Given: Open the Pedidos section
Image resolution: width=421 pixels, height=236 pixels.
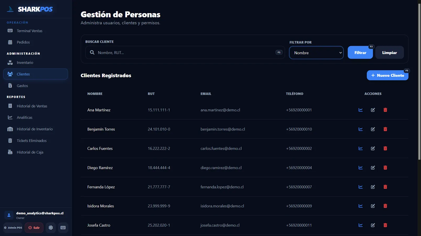Looking at the screenshot, I should [x=36, y=42].
